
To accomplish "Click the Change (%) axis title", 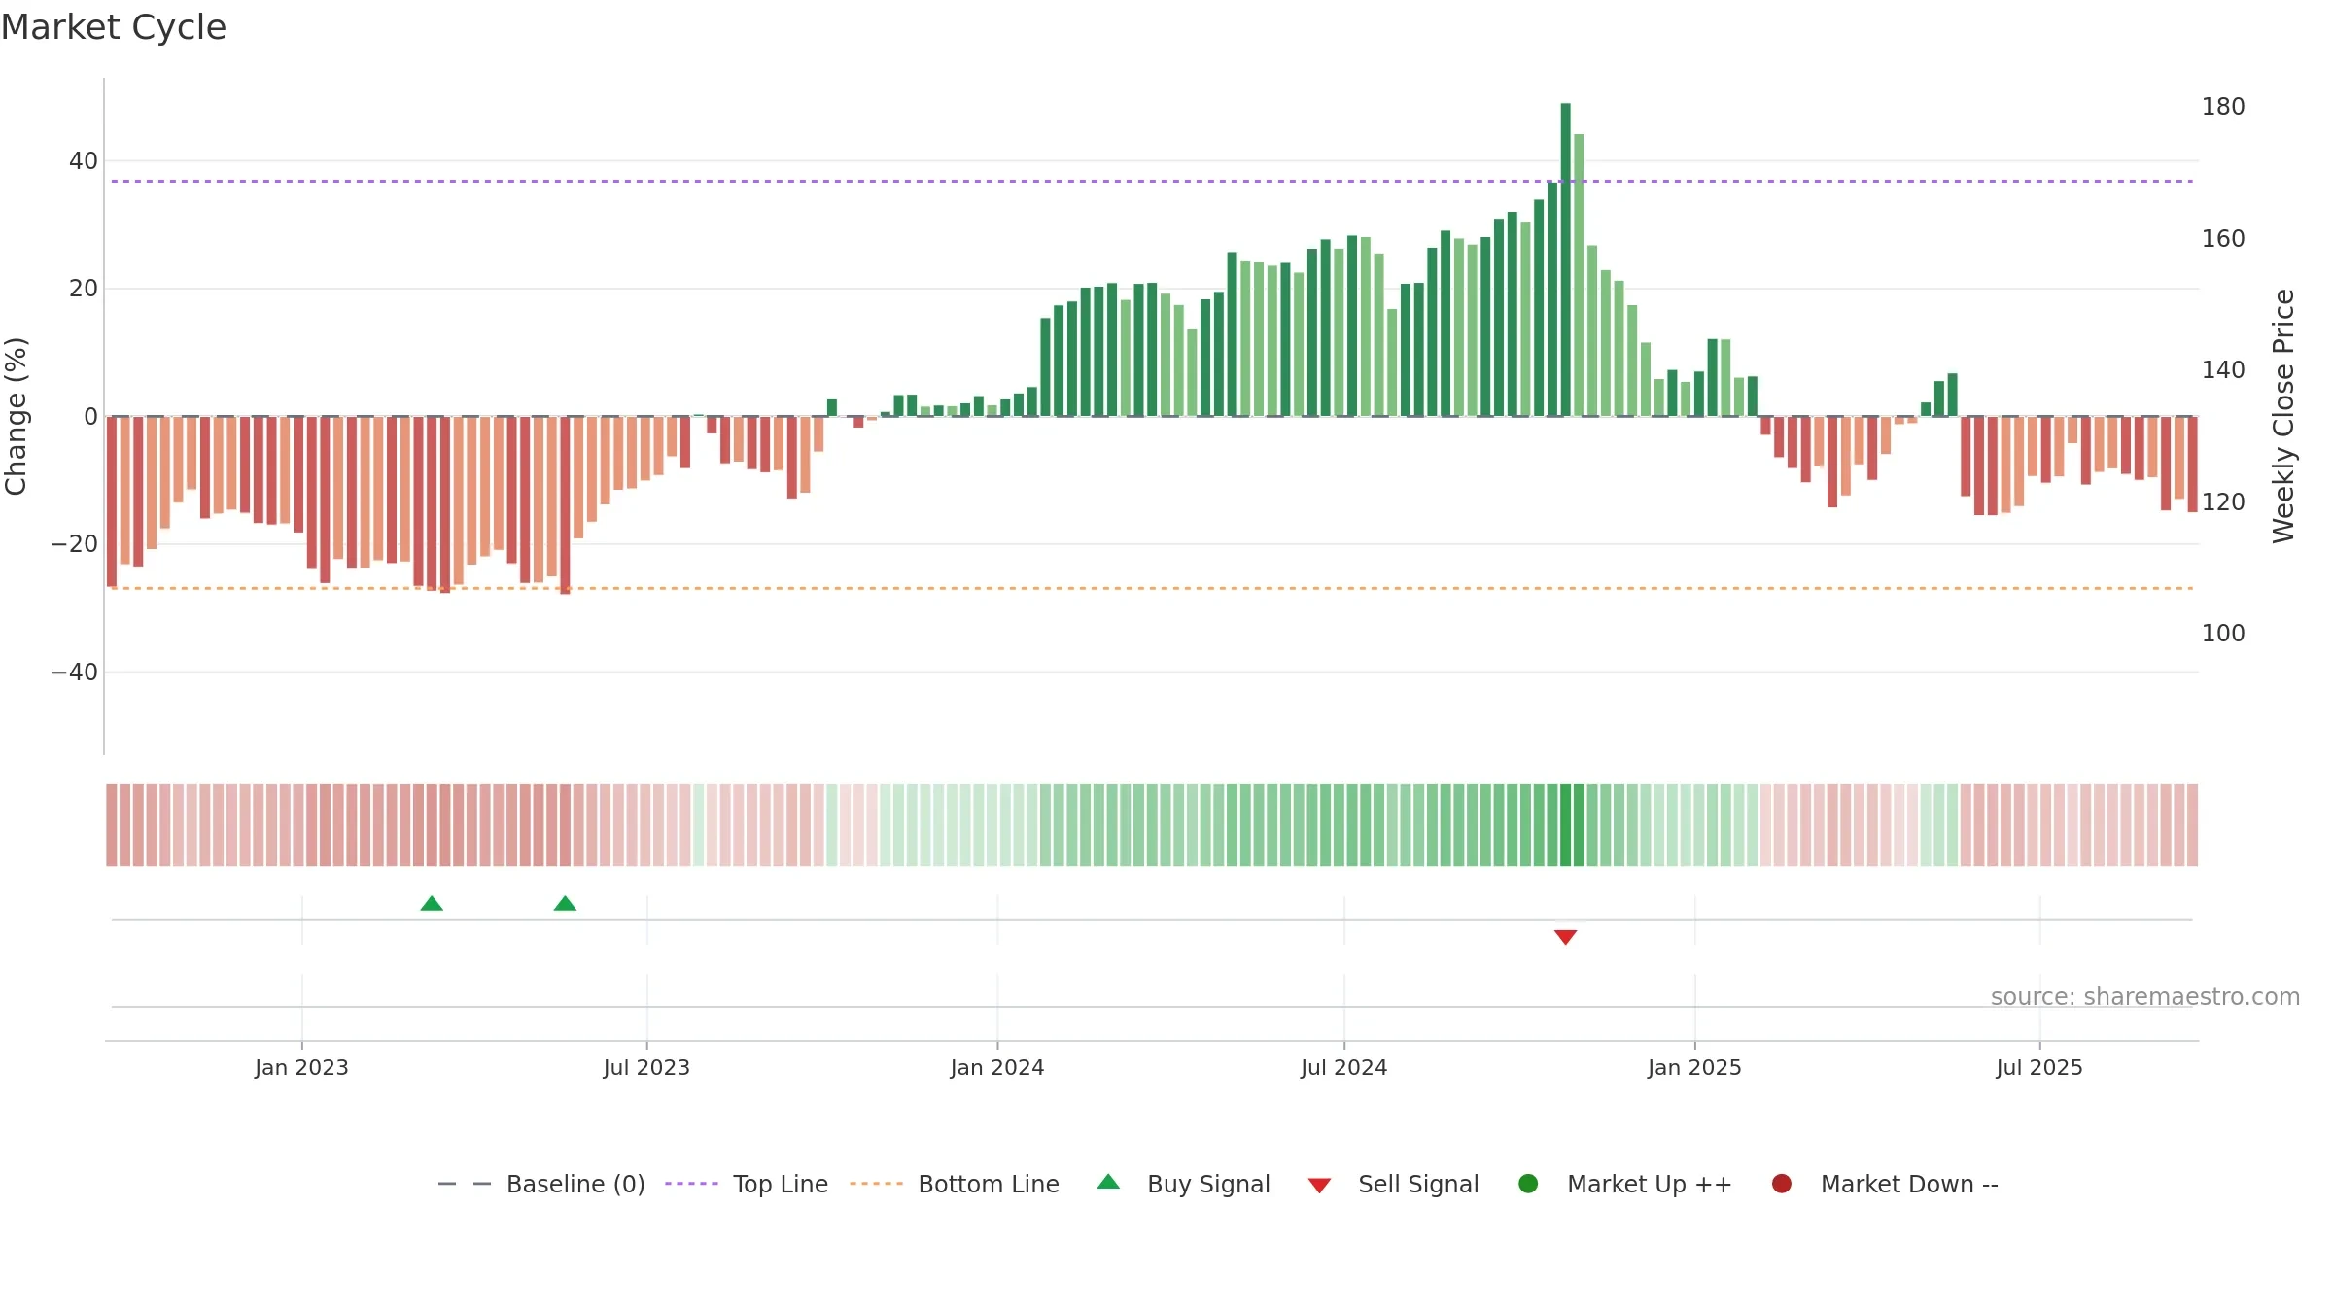I will pyautogui.click(x=16, y=416).
